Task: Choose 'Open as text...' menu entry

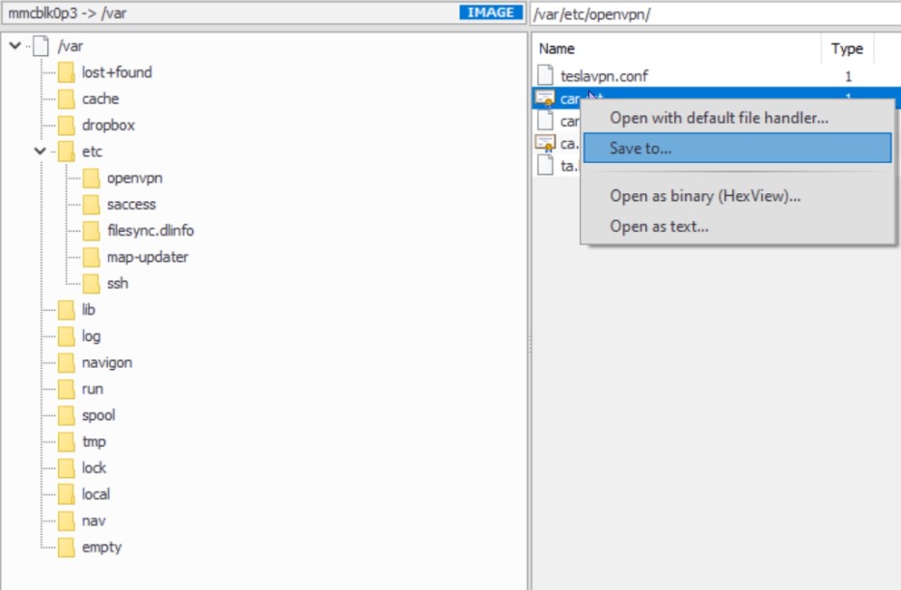Action: pyautogui.click(x=659, y=226)
